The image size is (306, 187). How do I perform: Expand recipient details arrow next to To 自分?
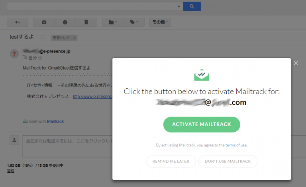40,58
